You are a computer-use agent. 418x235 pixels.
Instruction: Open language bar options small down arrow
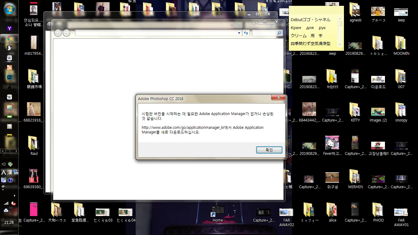click(3, 190)
